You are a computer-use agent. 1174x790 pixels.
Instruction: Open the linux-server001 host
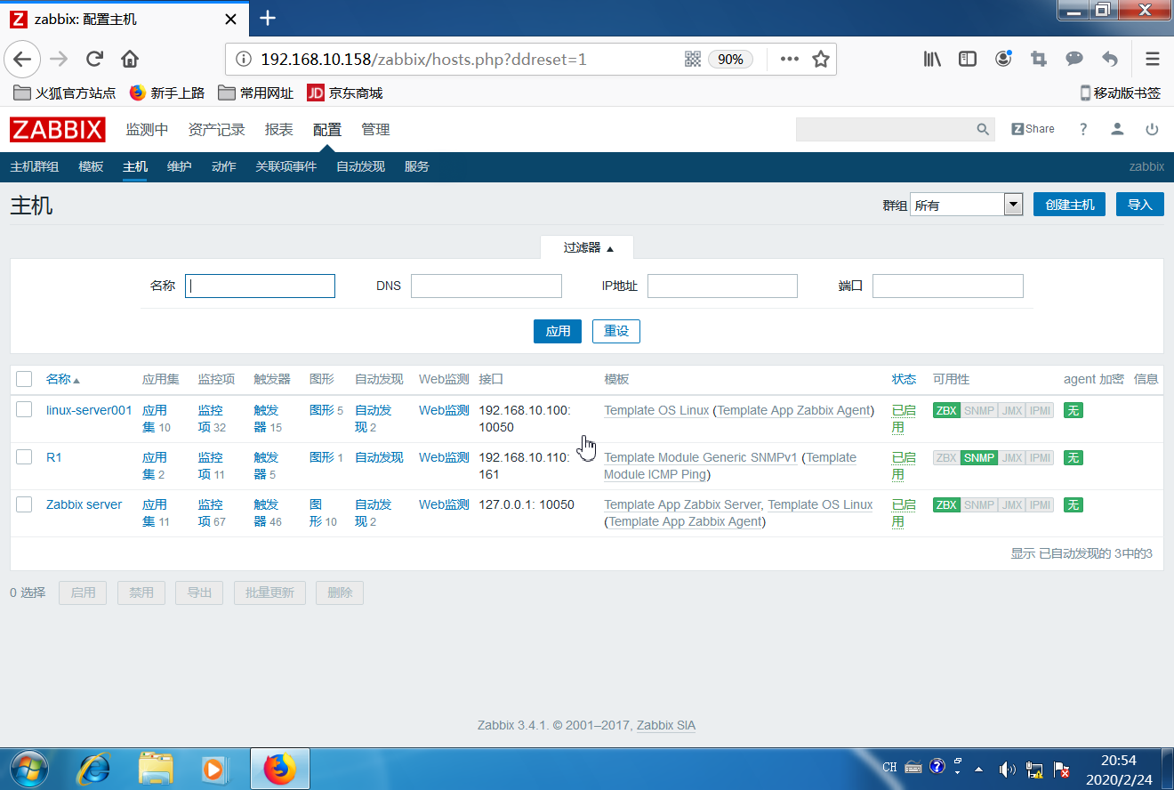(89, 410)
